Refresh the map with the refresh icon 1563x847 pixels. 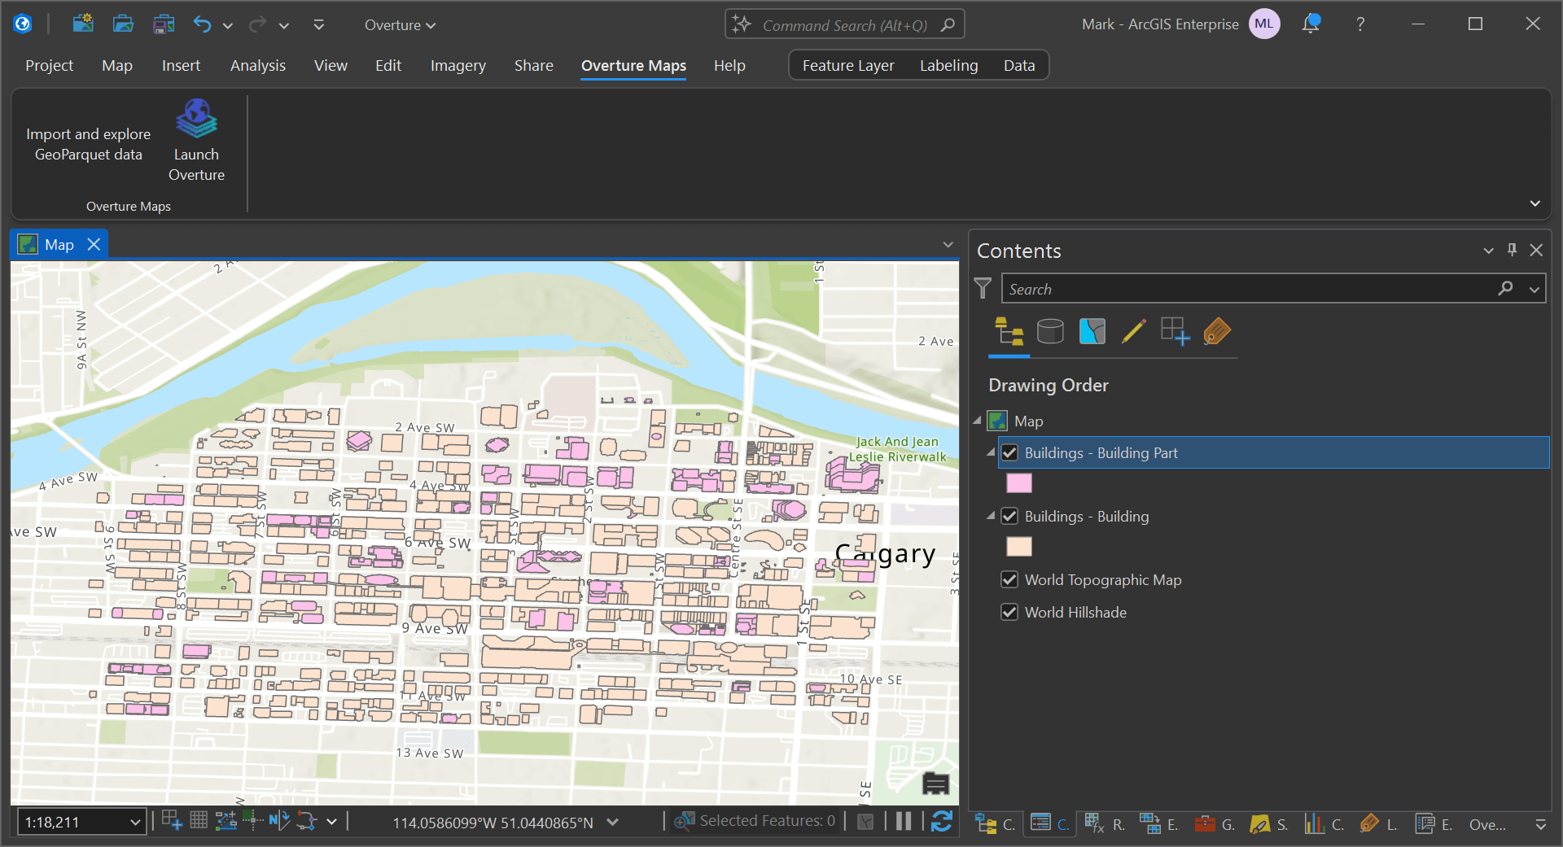[942, 822]
